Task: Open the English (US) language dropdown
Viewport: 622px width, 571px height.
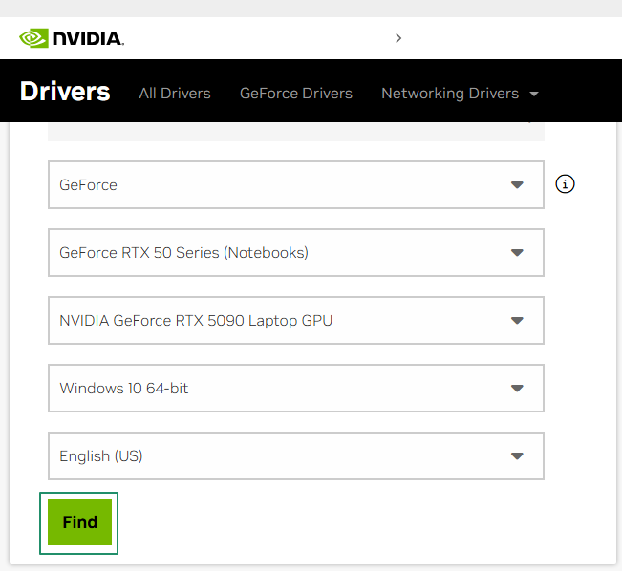Action: (x=296, y=456)
